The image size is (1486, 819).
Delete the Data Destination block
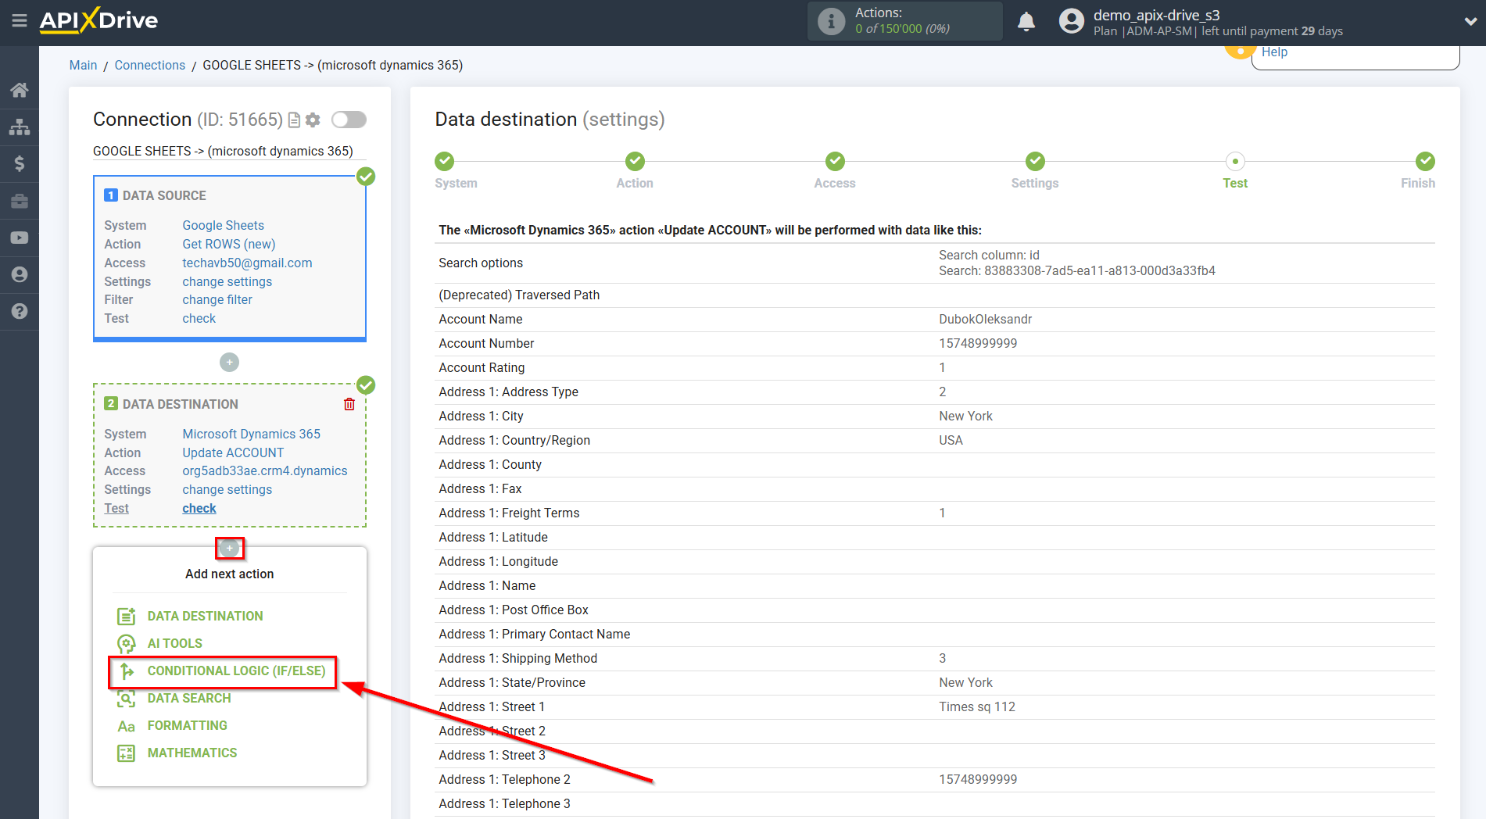pos(349,404)
